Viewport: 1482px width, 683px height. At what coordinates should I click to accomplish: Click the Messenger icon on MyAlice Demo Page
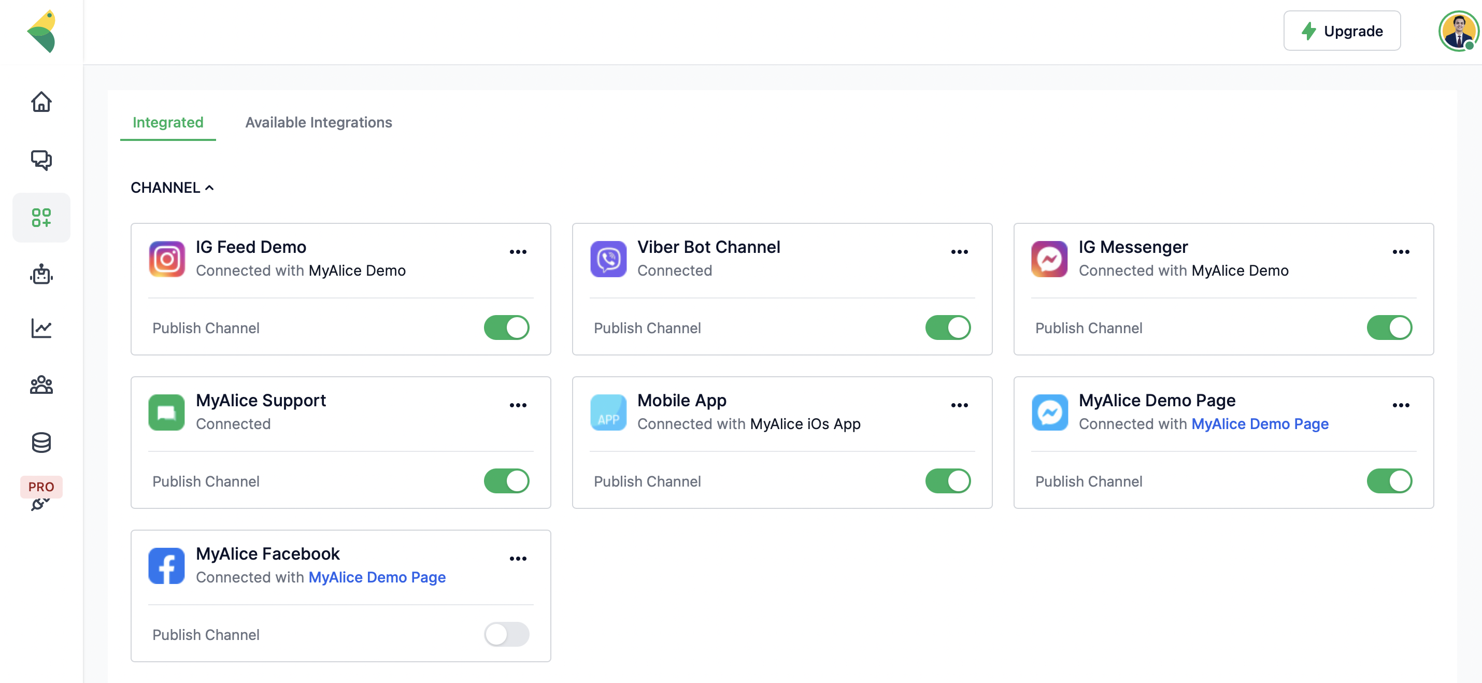point(1049,412)
